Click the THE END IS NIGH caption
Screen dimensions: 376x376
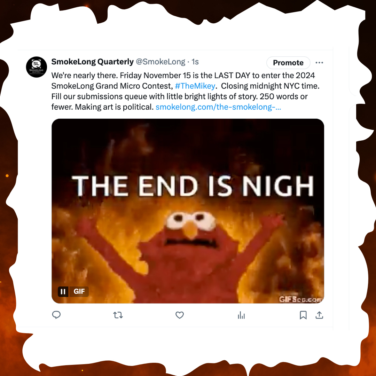click(x=193, y=186)
